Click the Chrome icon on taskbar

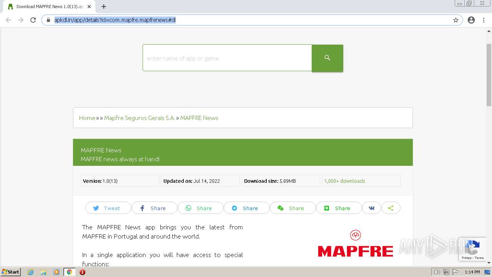[69, 272]
